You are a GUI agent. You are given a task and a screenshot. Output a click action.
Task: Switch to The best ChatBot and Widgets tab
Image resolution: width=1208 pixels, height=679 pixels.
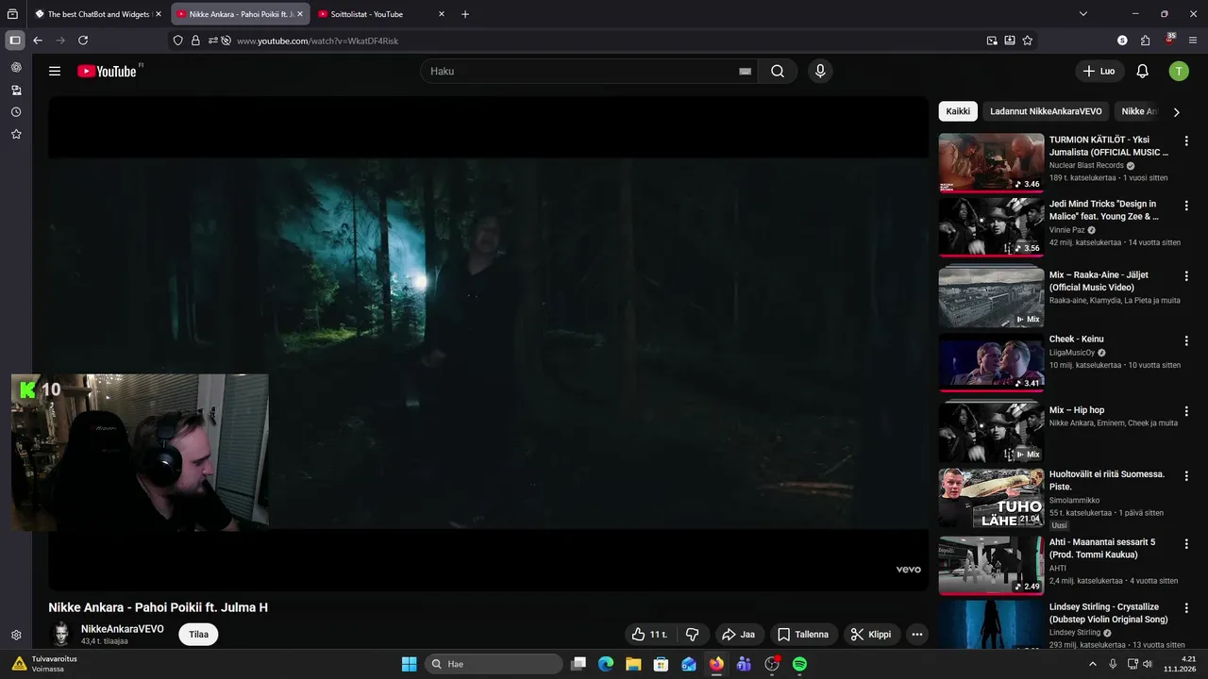pyautogui.click(x=96, y=14)
